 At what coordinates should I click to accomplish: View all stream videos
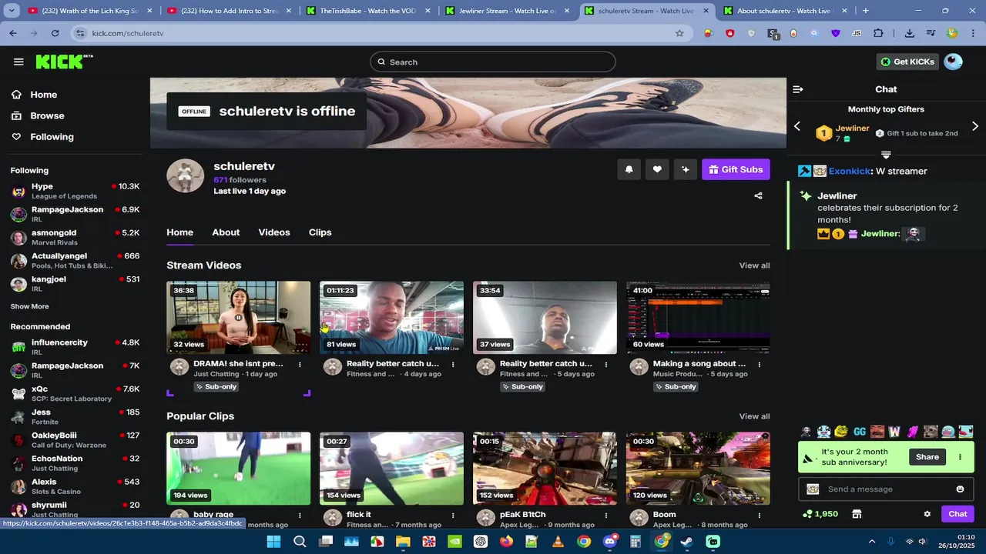754,265
